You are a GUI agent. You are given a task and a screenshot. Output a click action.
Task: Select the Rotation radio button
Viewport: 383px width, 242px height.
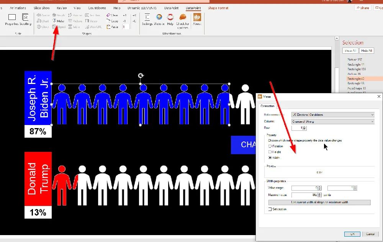point(270,146)
